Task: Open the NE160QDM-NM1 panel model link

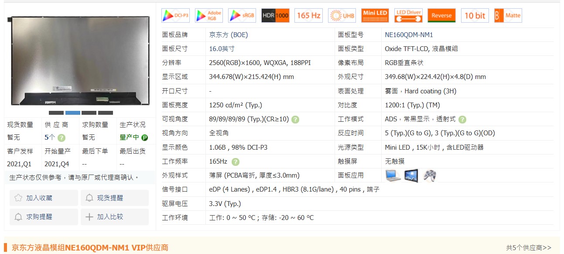Action: [409, 35]
